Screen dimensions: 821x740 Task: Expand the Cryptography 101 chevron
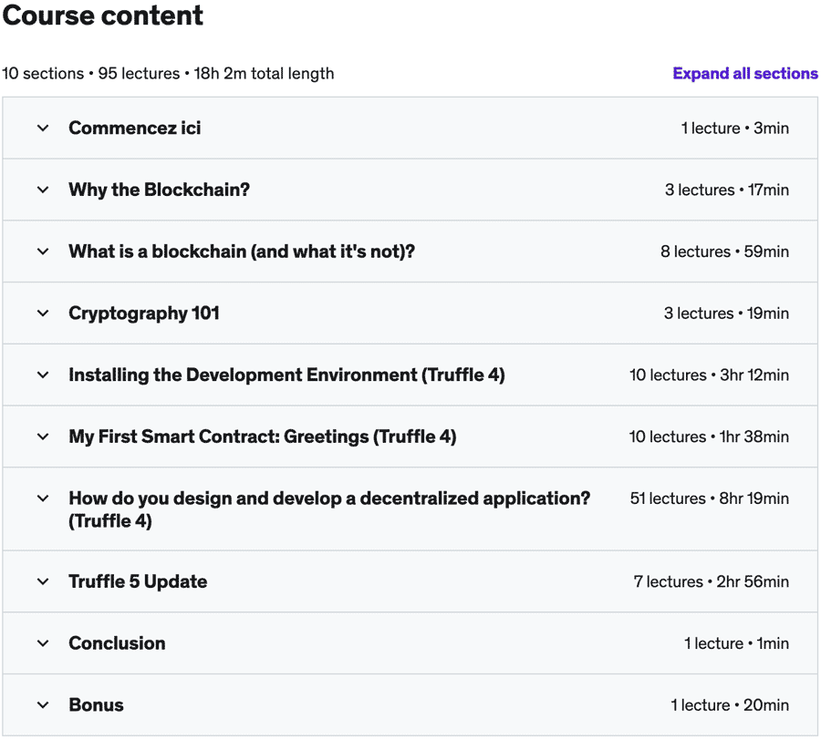43,313
